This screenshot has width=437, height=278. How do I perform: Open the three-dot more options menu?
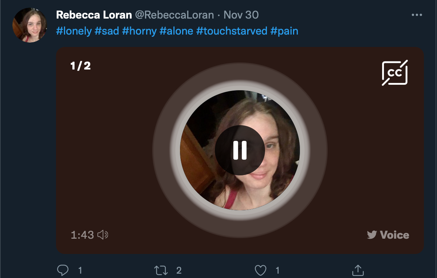pyautogui.click(x=417, y=15)
